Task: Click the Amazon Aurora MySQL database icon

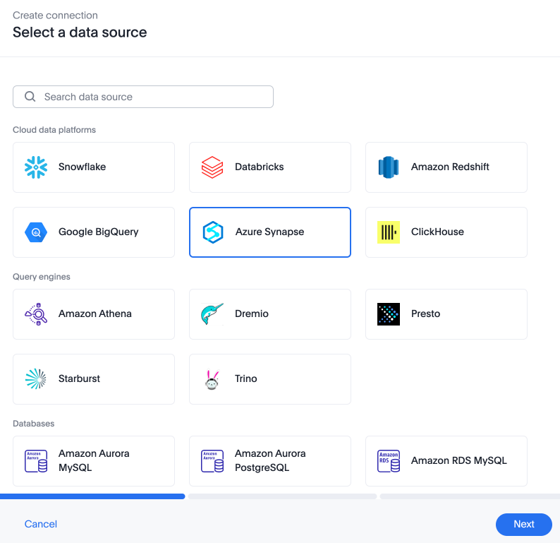Action: 36,461
